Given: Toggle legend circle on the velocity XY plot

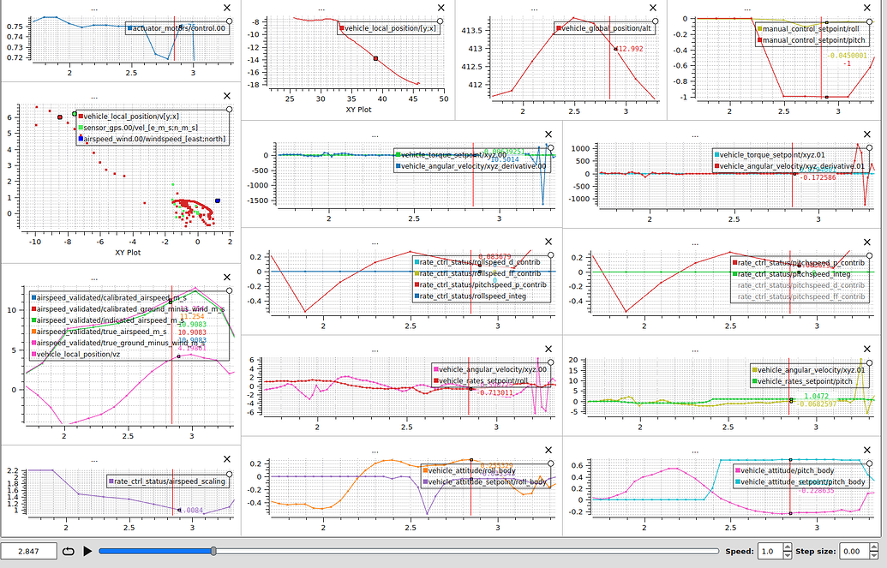Looking at the screenshot, I should point(229,110).
